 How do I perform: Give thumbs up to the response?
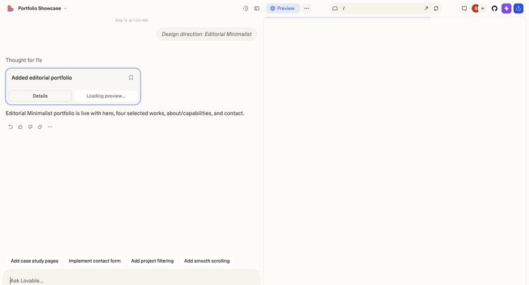click(20, 127)
